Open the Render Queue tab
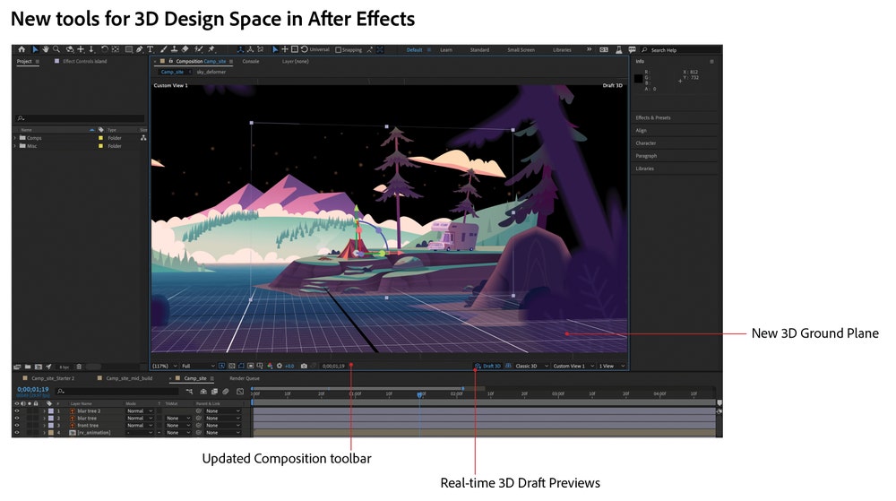Screen dimensions: 896x501 coord(245,378)
